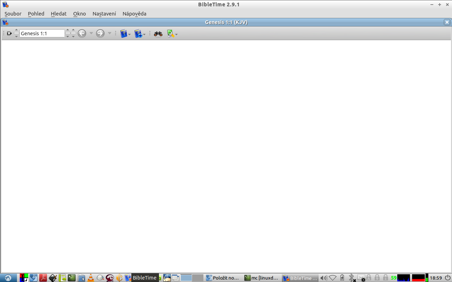
Task: Launch VLC media player from taskbar
Action: tap(91, 278)
